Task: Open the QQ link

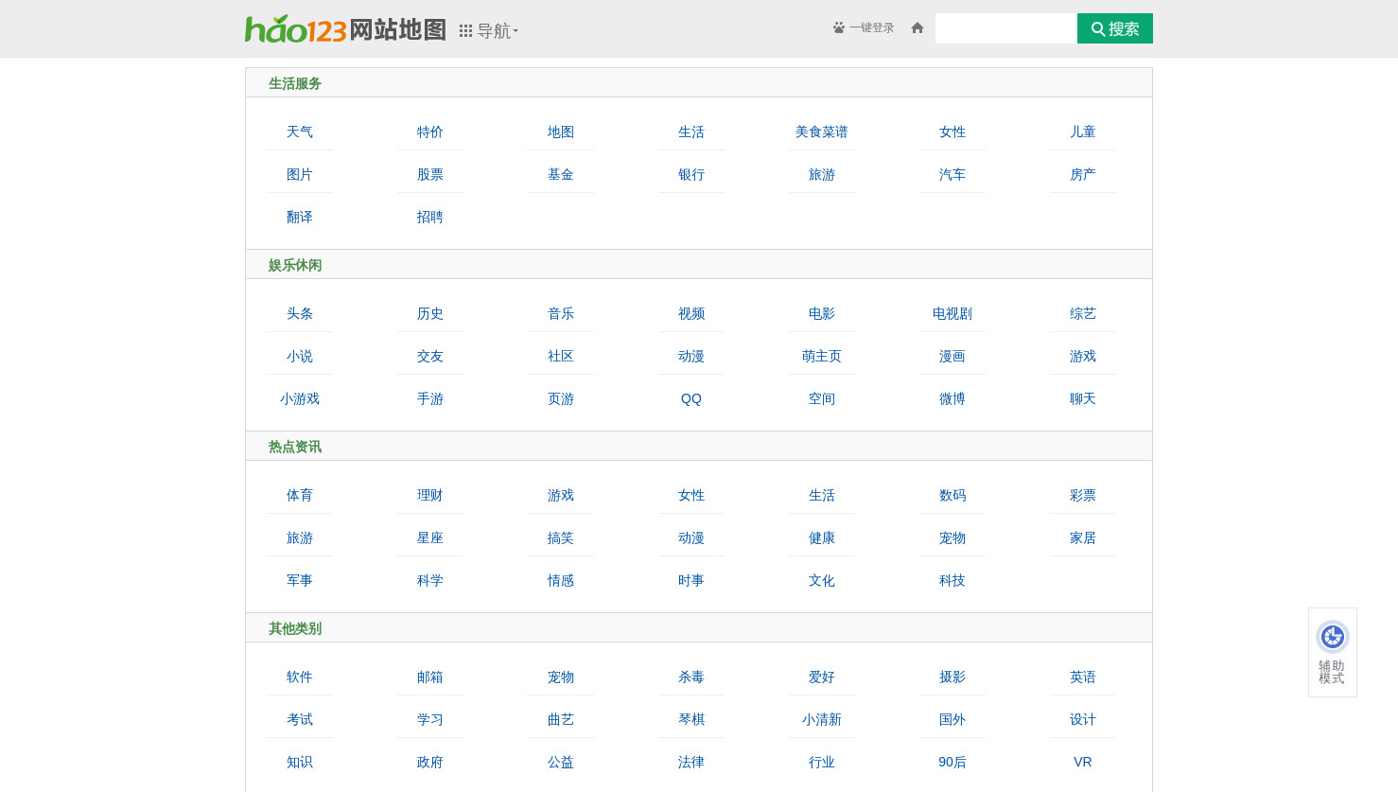Action: (x=691, y=398)
